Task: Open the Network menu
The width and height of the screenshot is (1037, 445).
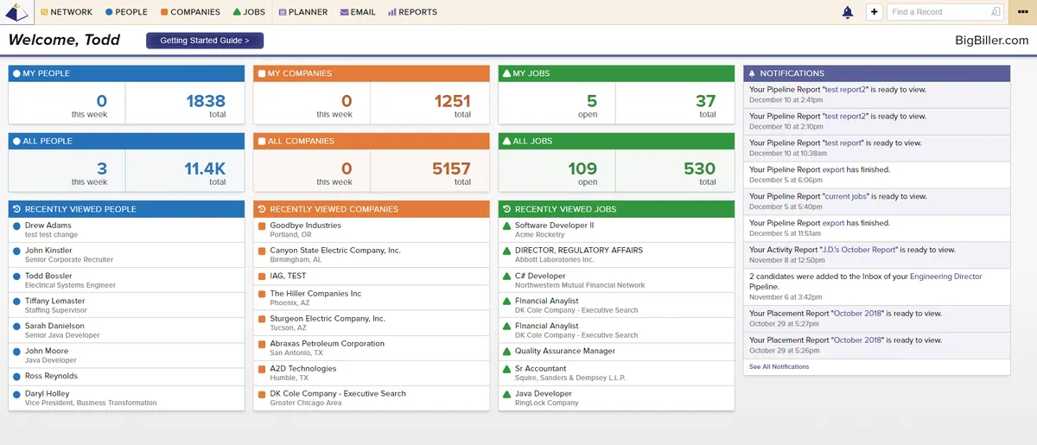Action: tap(67, 12)
